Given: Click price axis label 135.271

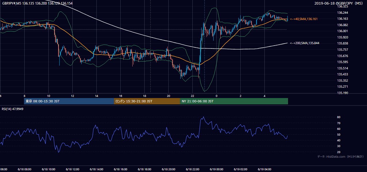Looking at the screenshot, I should coord(343,87).
